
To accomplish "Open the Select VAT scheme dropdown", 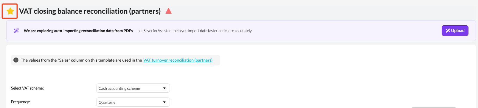I will 133,88.
